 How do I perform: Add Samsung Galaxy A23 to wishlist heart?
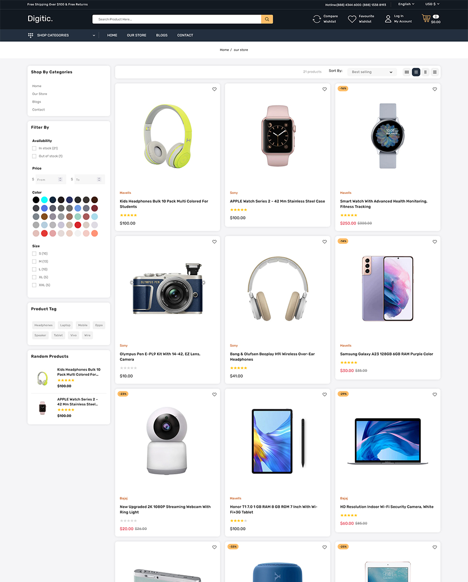435,242
